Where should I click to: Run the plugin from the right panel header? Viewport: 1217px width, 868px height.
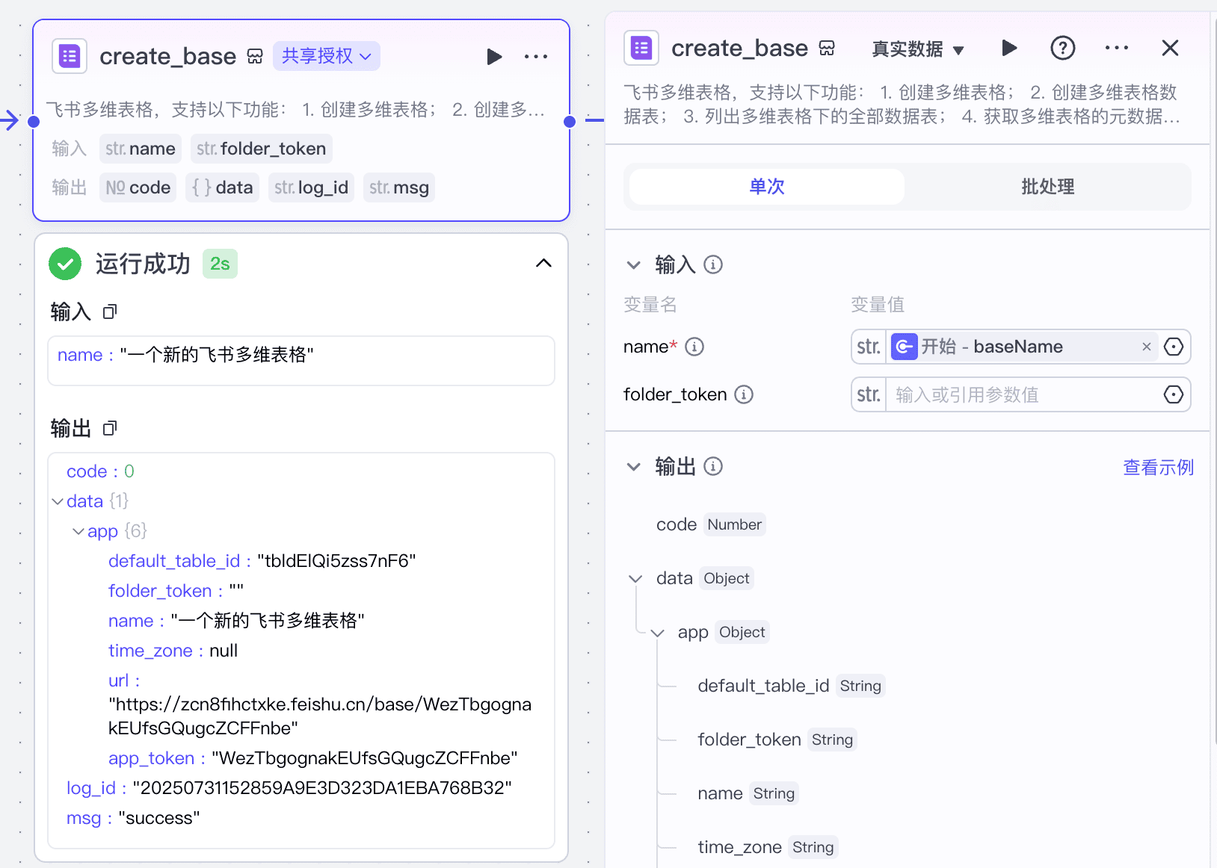pyautogui.click(x=1009, y=48)
